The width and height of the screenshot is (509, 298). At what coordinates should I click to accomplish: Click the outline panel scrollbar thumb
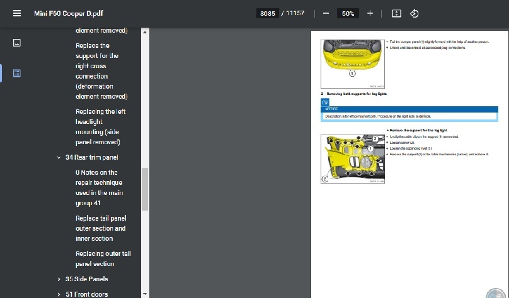coord(145,189)
